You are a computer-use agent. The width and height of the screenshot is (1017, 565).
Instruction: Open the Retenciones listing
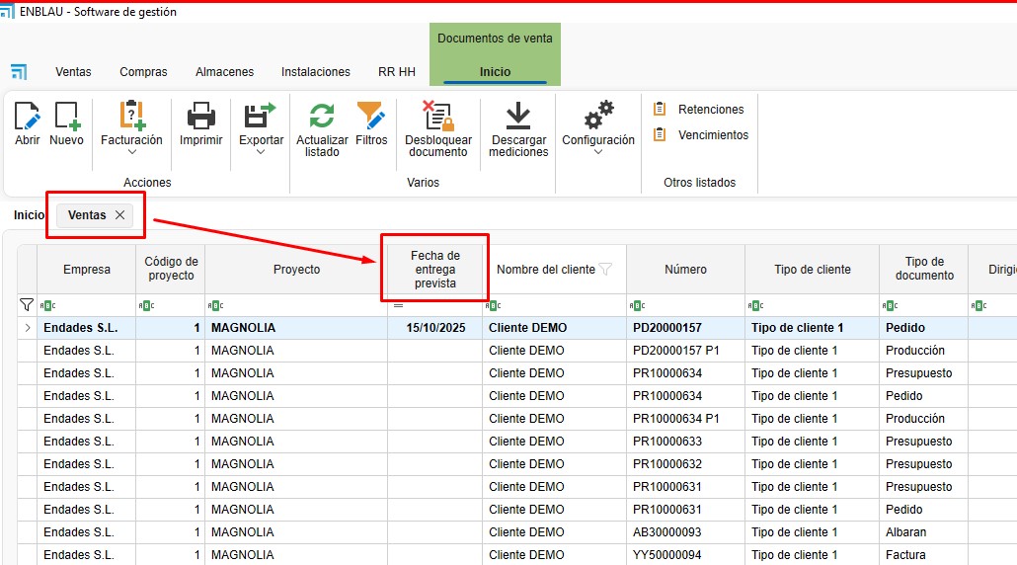[710, 110]
